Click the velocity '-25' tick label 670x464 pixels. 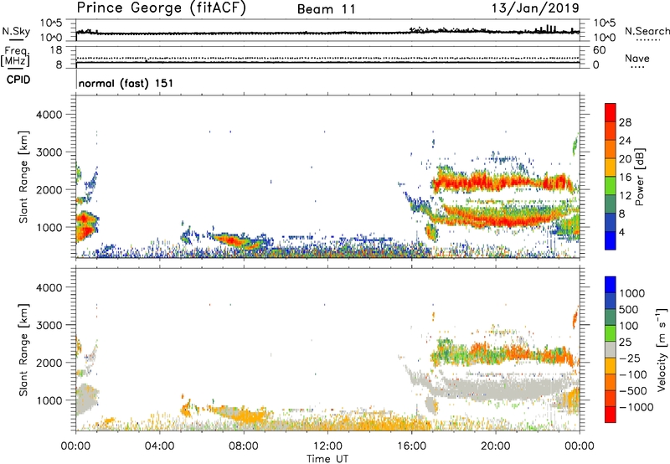[x=630, y=358]
